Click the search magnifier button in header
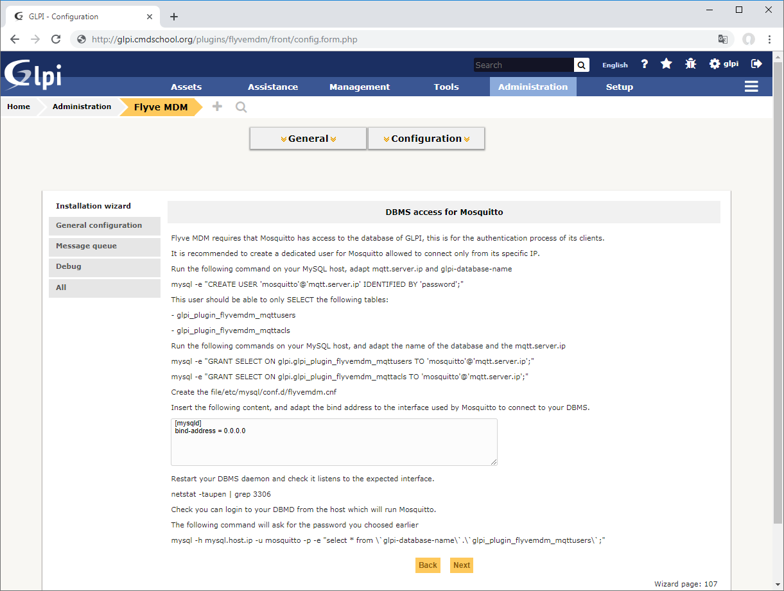 [x=581, y=65]
